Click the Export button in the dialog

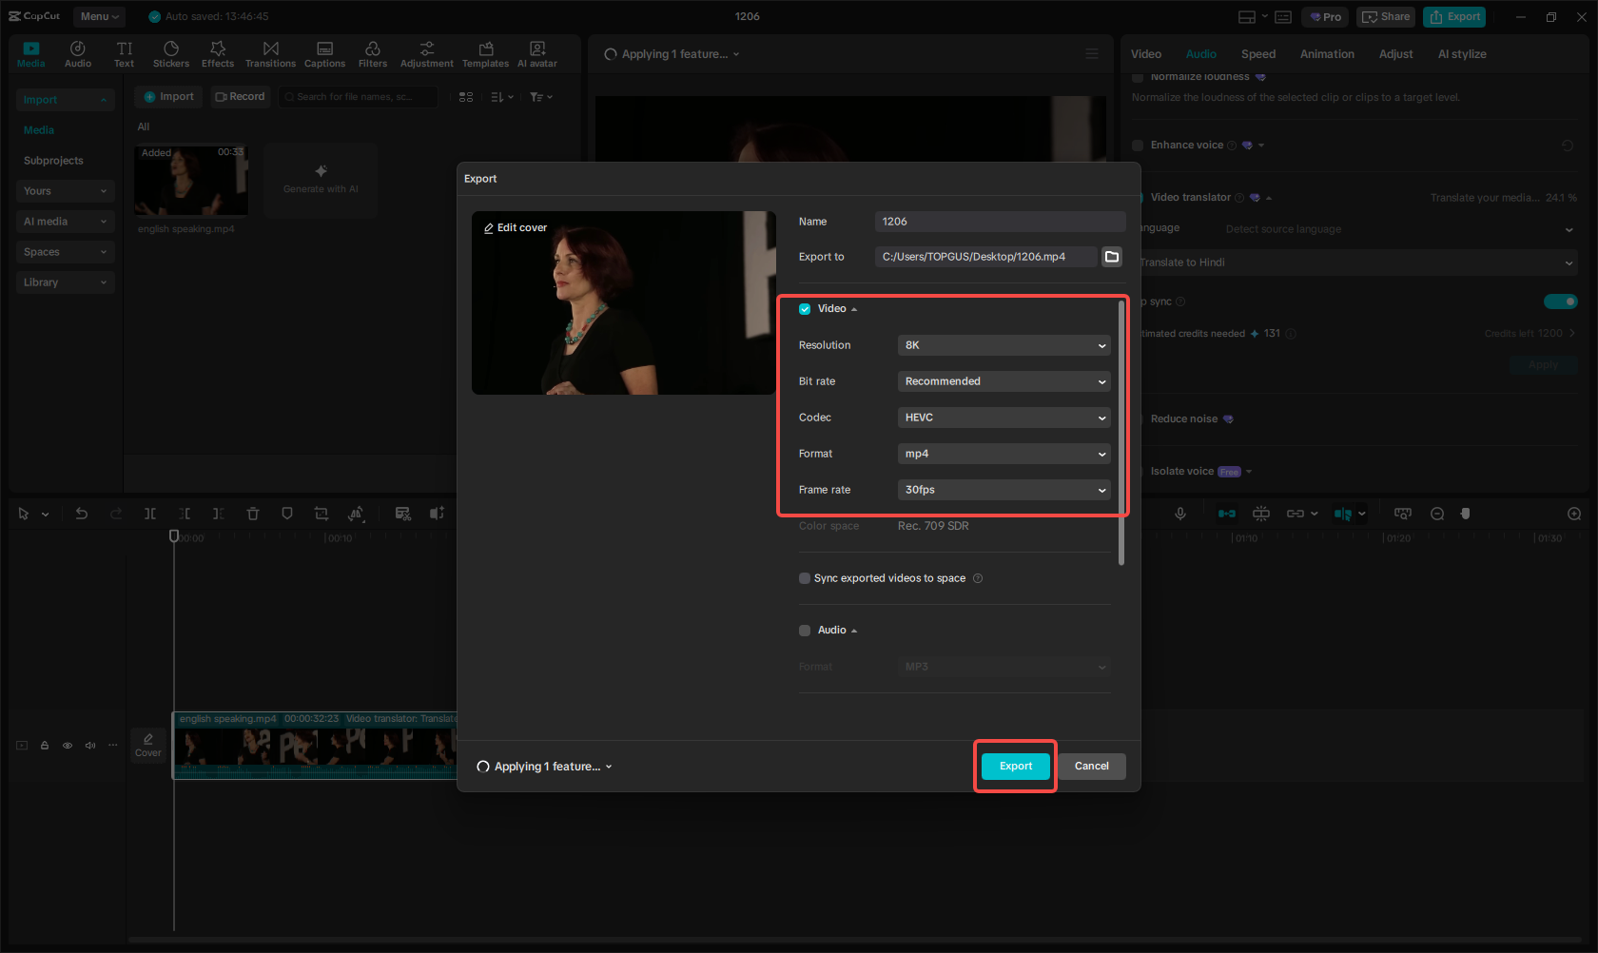pyautogui.click(x=1015, y=766)
